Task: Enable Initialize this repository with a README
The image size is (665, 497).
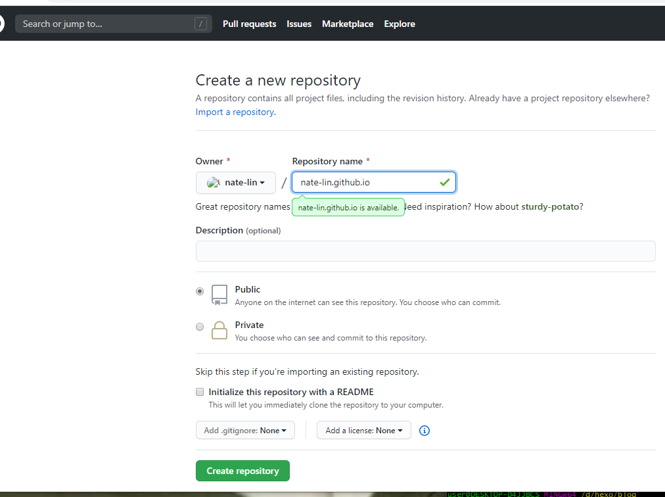Action: coord(200,392)
